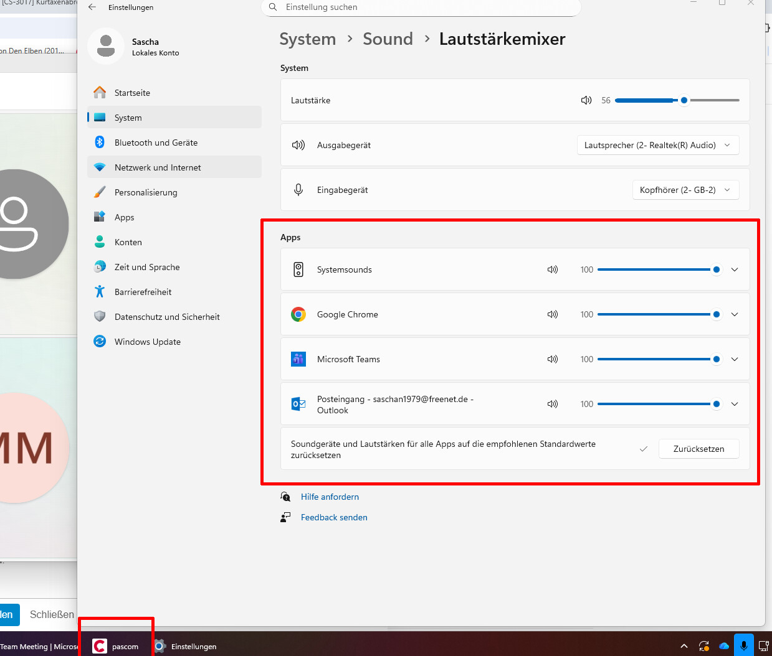Mute Google Chrome volume
The height and width of the screenshot is (656, 772).
coord(552,314)
